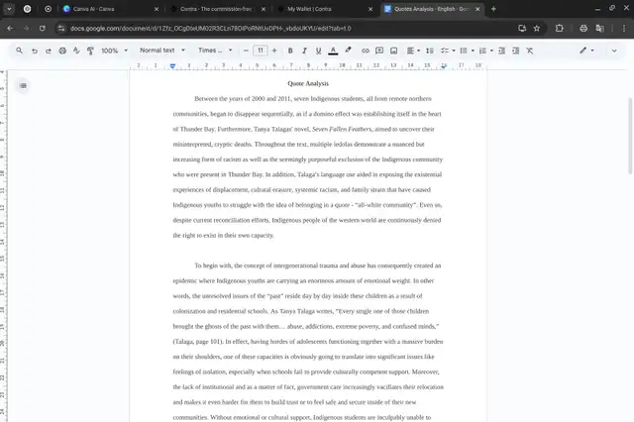
Task: Bookmark this page with star
Action: (537, 29)
